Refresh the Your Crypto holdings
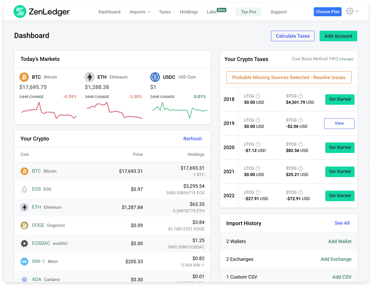 193,139
